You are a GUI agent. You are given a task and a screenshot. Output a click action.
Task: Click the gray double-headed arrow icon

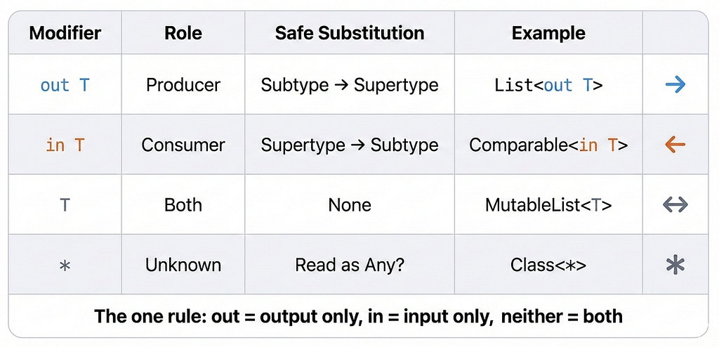click(x=675, y=204)
